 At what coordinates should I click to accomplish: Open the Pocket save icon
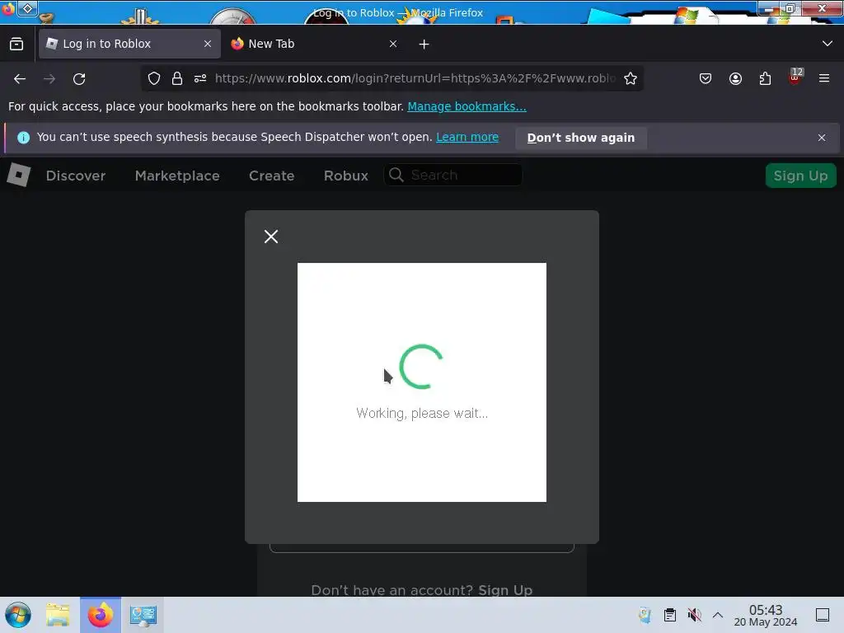(x=706, y=78)
